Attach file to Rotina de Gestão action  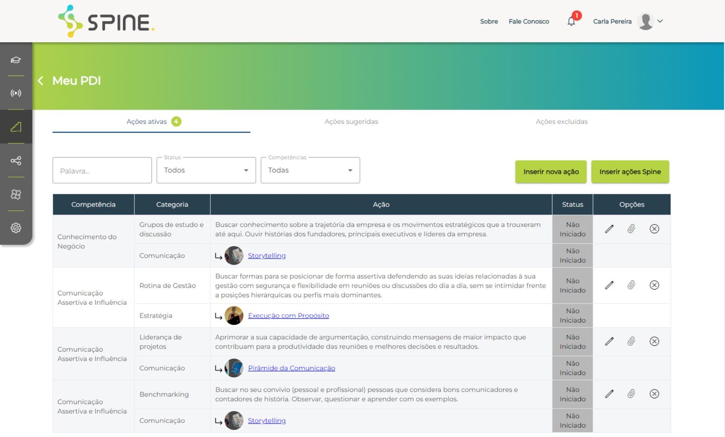631,285
